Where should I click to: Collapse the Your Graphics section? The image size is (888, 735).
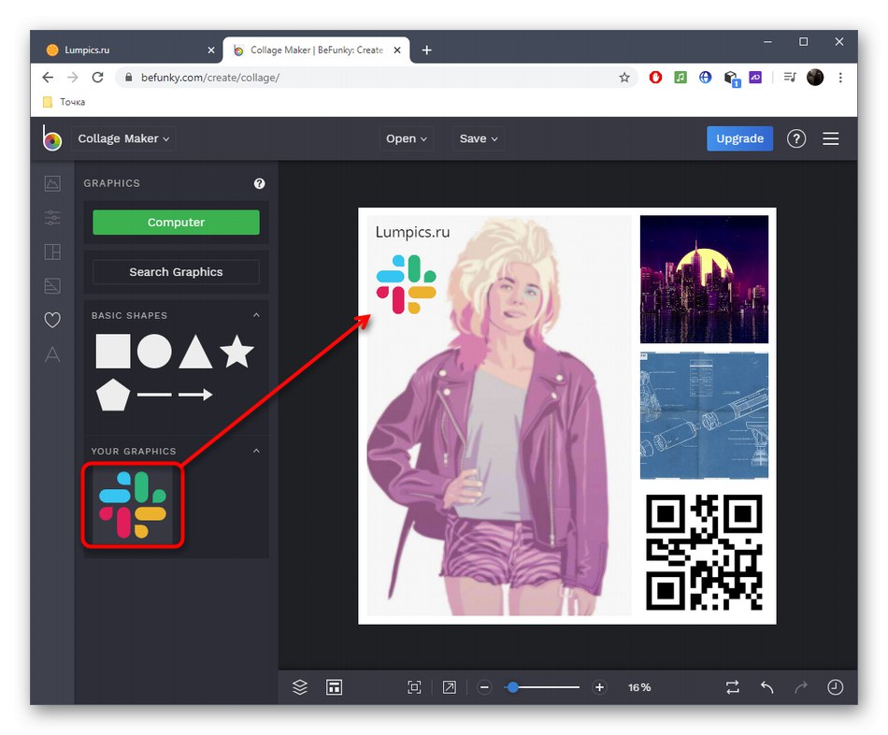point(256,451)
